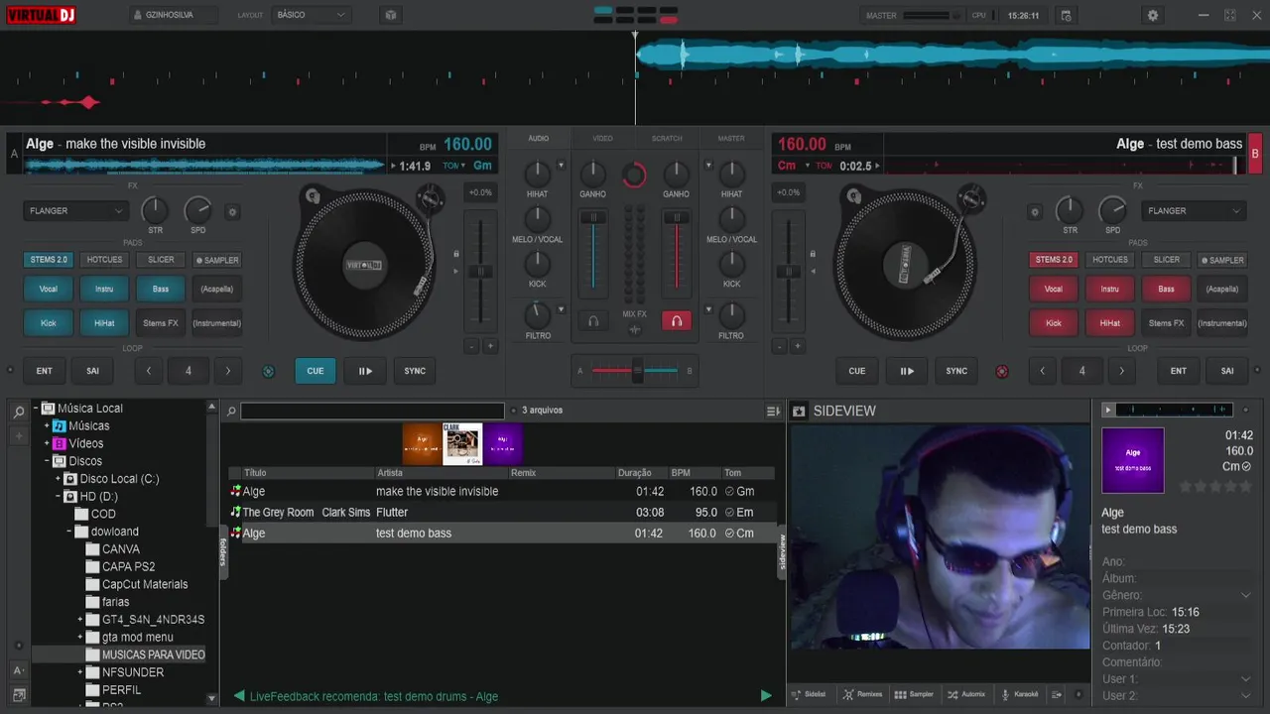Click the 3D cube icon beside layout selector
The width and height of the screenshot is (1270, 714).
pos(390,15)
